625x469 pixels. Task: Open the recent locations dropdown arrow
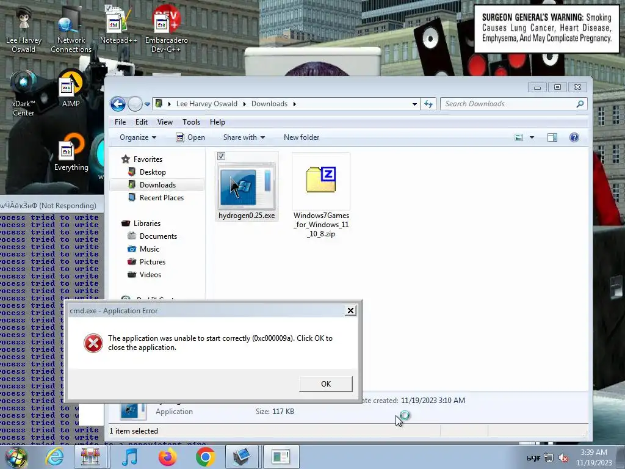coord(147,104)
